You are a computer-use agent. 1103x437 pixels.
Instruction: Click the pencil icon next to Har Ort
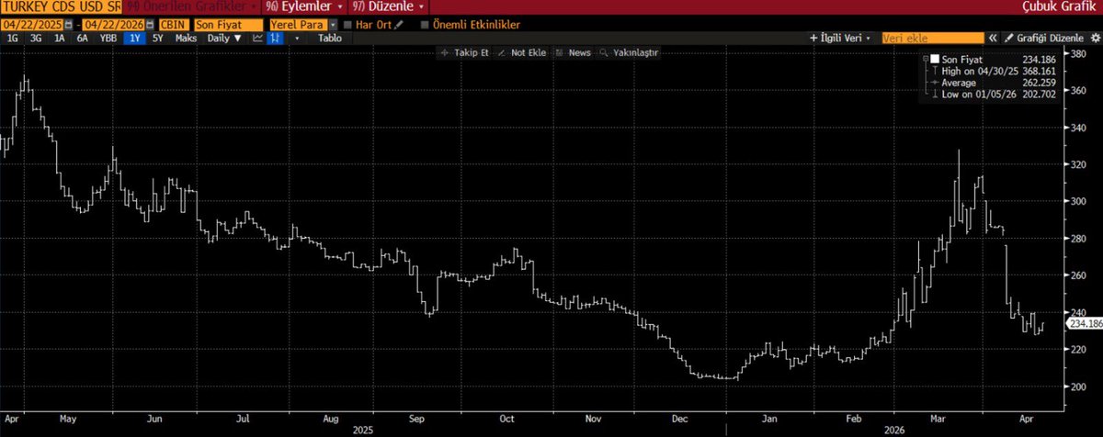398,25
